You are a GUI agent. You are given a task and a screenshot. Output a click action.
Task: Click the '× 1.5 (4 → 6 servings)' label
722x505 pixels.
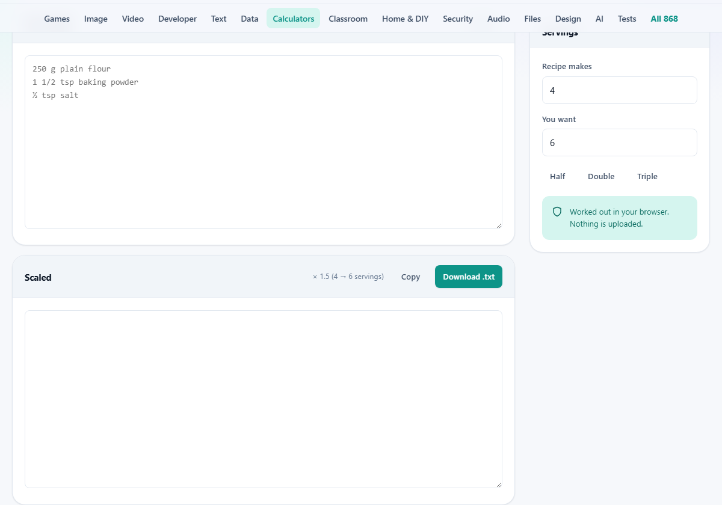pyautogui.click(x=348, y=277)
